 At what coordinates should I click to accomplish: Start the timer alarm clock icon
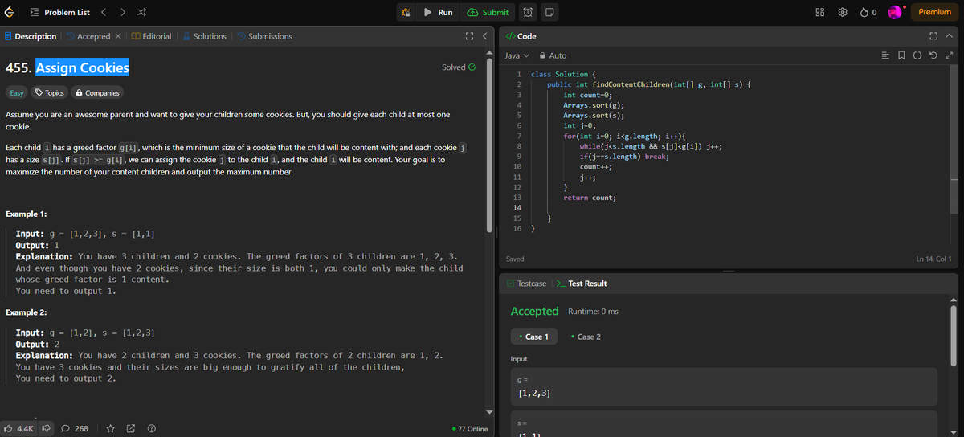pyautogui.click(x=529, y=12)
